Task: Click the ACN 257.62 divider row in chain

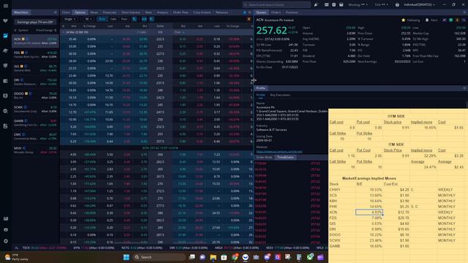Action: [x=156, y=148]
